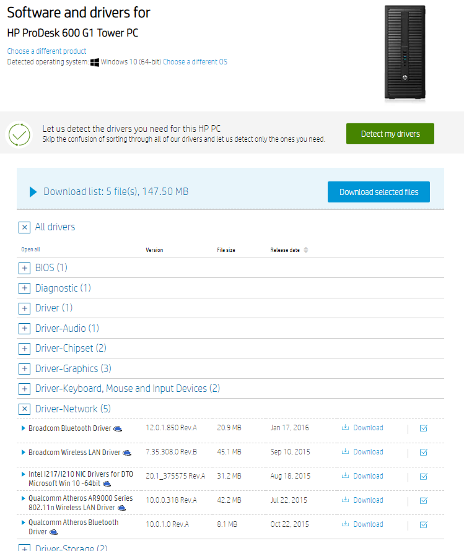Click the download icon for Qualcomm Atheros AR9000 driver
The width and height of the screenshot is (464, 551).
click(x=345, y=500)
